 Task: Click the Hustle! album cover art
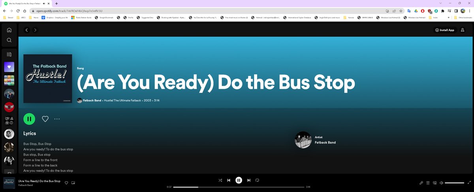[47, 79]
